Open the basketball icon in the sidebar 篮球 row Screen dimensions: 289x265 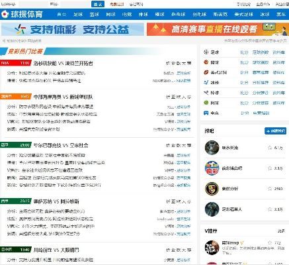tap(206, 62)
